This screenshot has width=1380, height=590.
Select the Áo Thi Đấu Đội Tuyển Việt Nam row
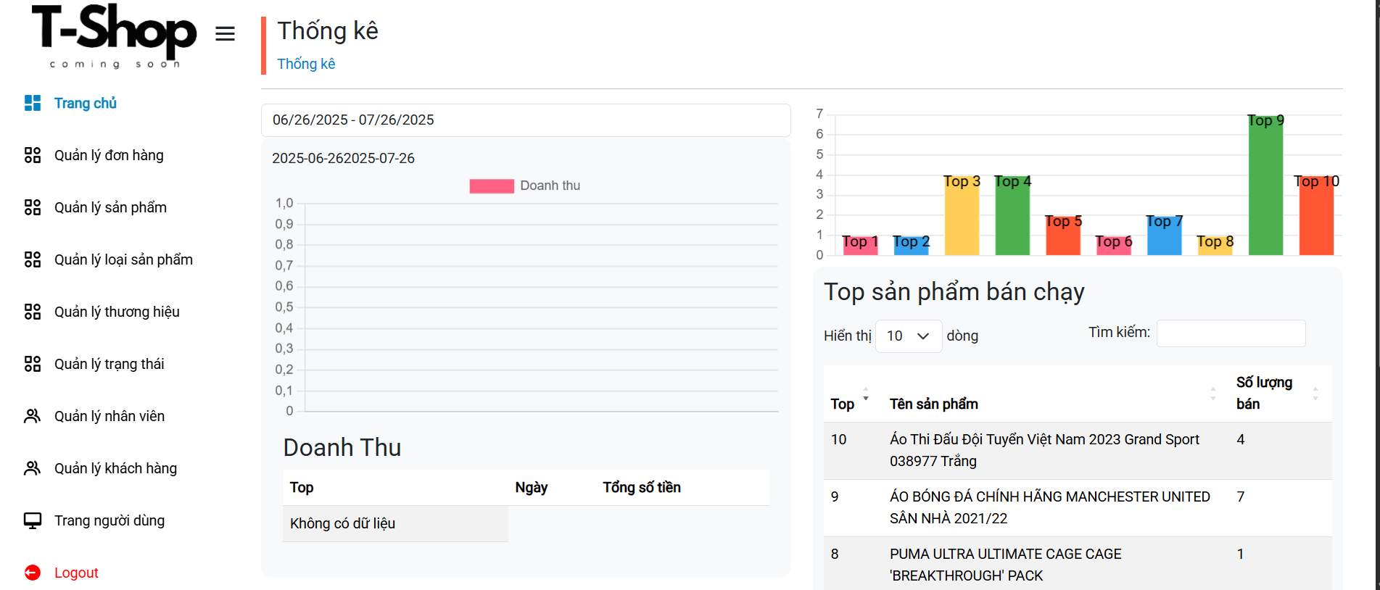click(x=1078, y=450)
